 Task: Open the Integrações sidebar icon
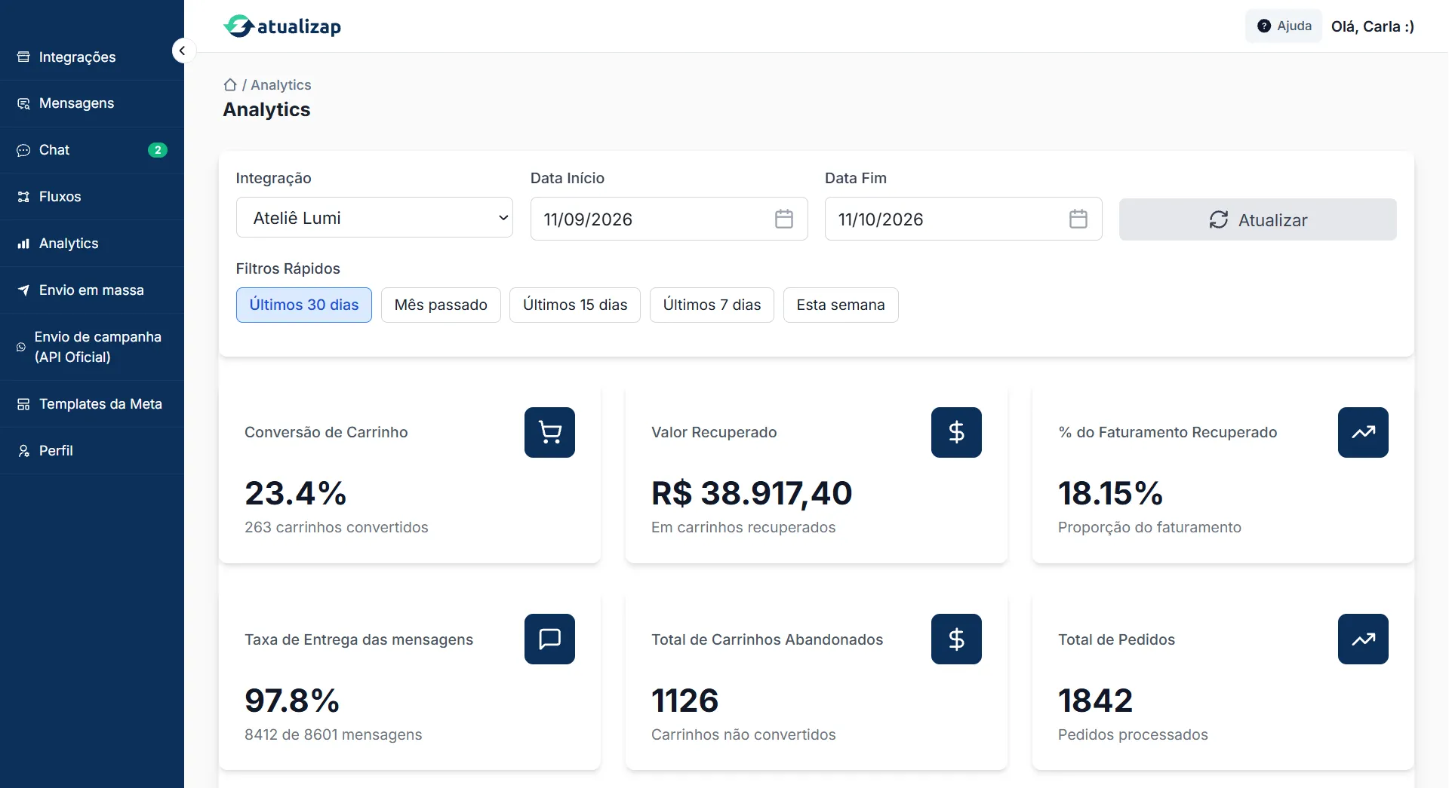click(23, 57)
